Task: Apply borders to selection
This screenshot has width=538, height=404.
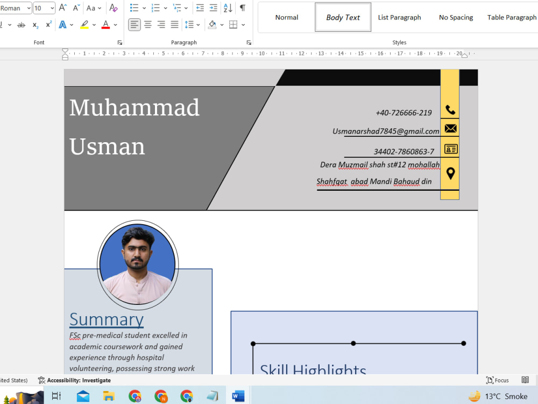Action: click(x=233, y=25)
